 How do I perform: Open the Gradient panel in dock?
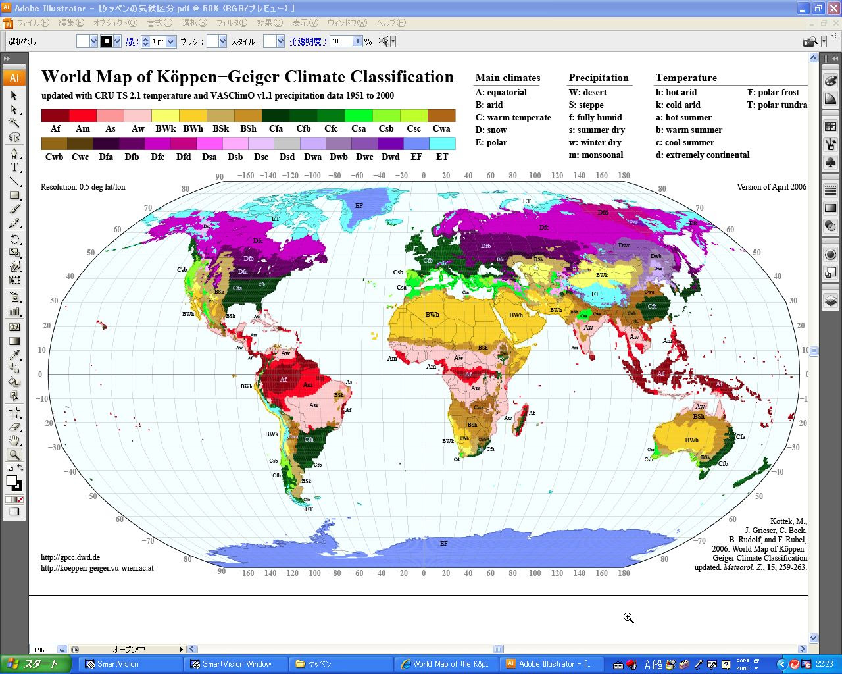click(830, 208)
